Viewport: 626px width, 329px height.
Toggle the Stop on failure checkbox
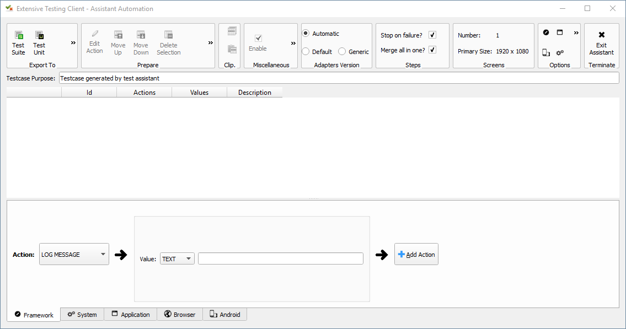pos(432,35)
